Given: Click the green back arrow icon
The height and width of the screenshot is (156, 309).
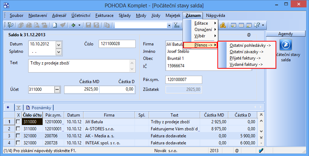Looking at the screenshot, I should coord(74,25).
